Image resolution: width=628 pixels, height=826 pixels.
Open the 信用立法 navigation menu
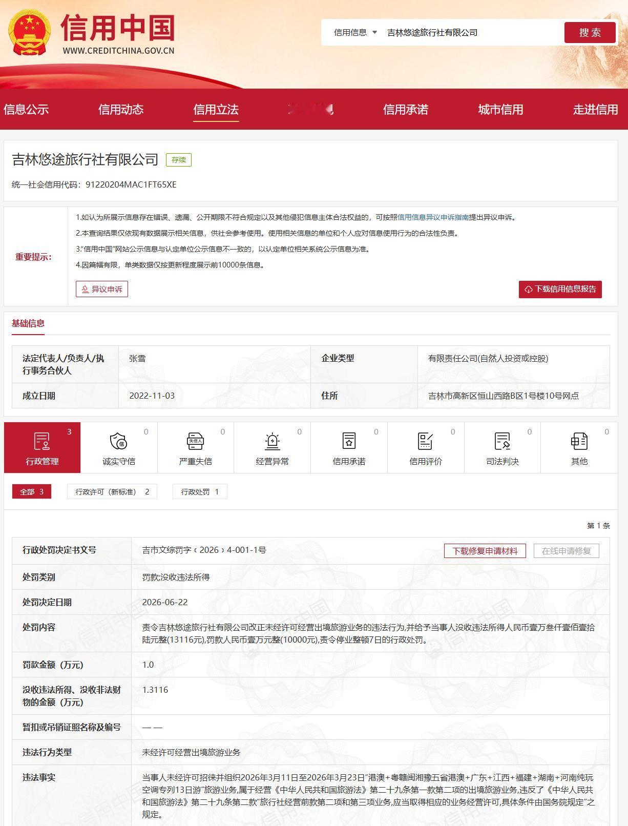[216, 109]
